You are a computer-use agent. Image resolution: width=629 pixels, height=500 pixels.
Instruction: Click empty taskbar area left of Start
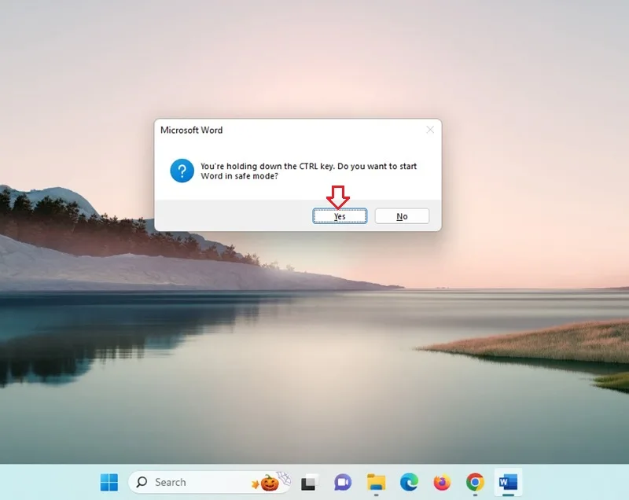tap(48, 482)
